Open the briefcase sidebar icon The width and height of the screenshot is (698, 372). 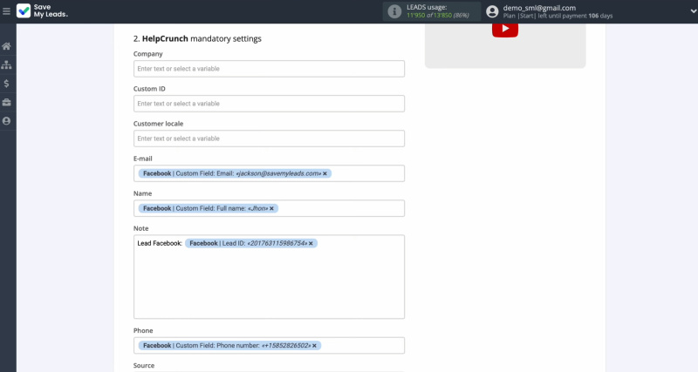click(6, 102)
